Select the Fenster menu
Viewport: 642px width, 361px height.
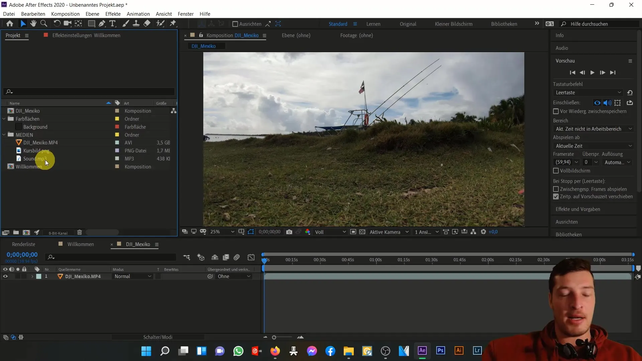186,14
